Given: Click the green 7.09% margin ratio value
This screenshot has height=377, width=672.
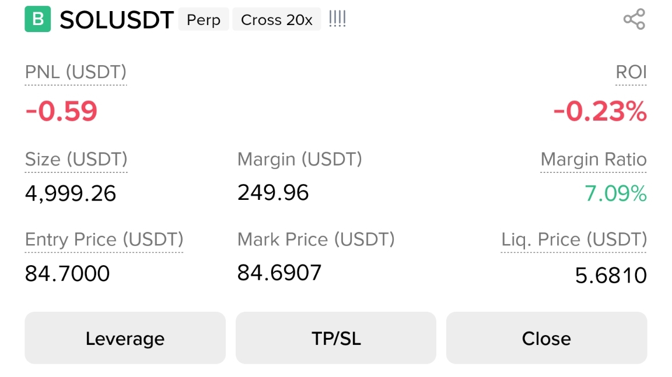Looking at the screenshot, I should point(615,193).
